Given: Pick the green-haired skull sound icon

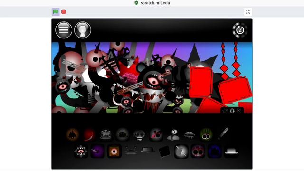Looking at the screenshot, I should [206, 134].
